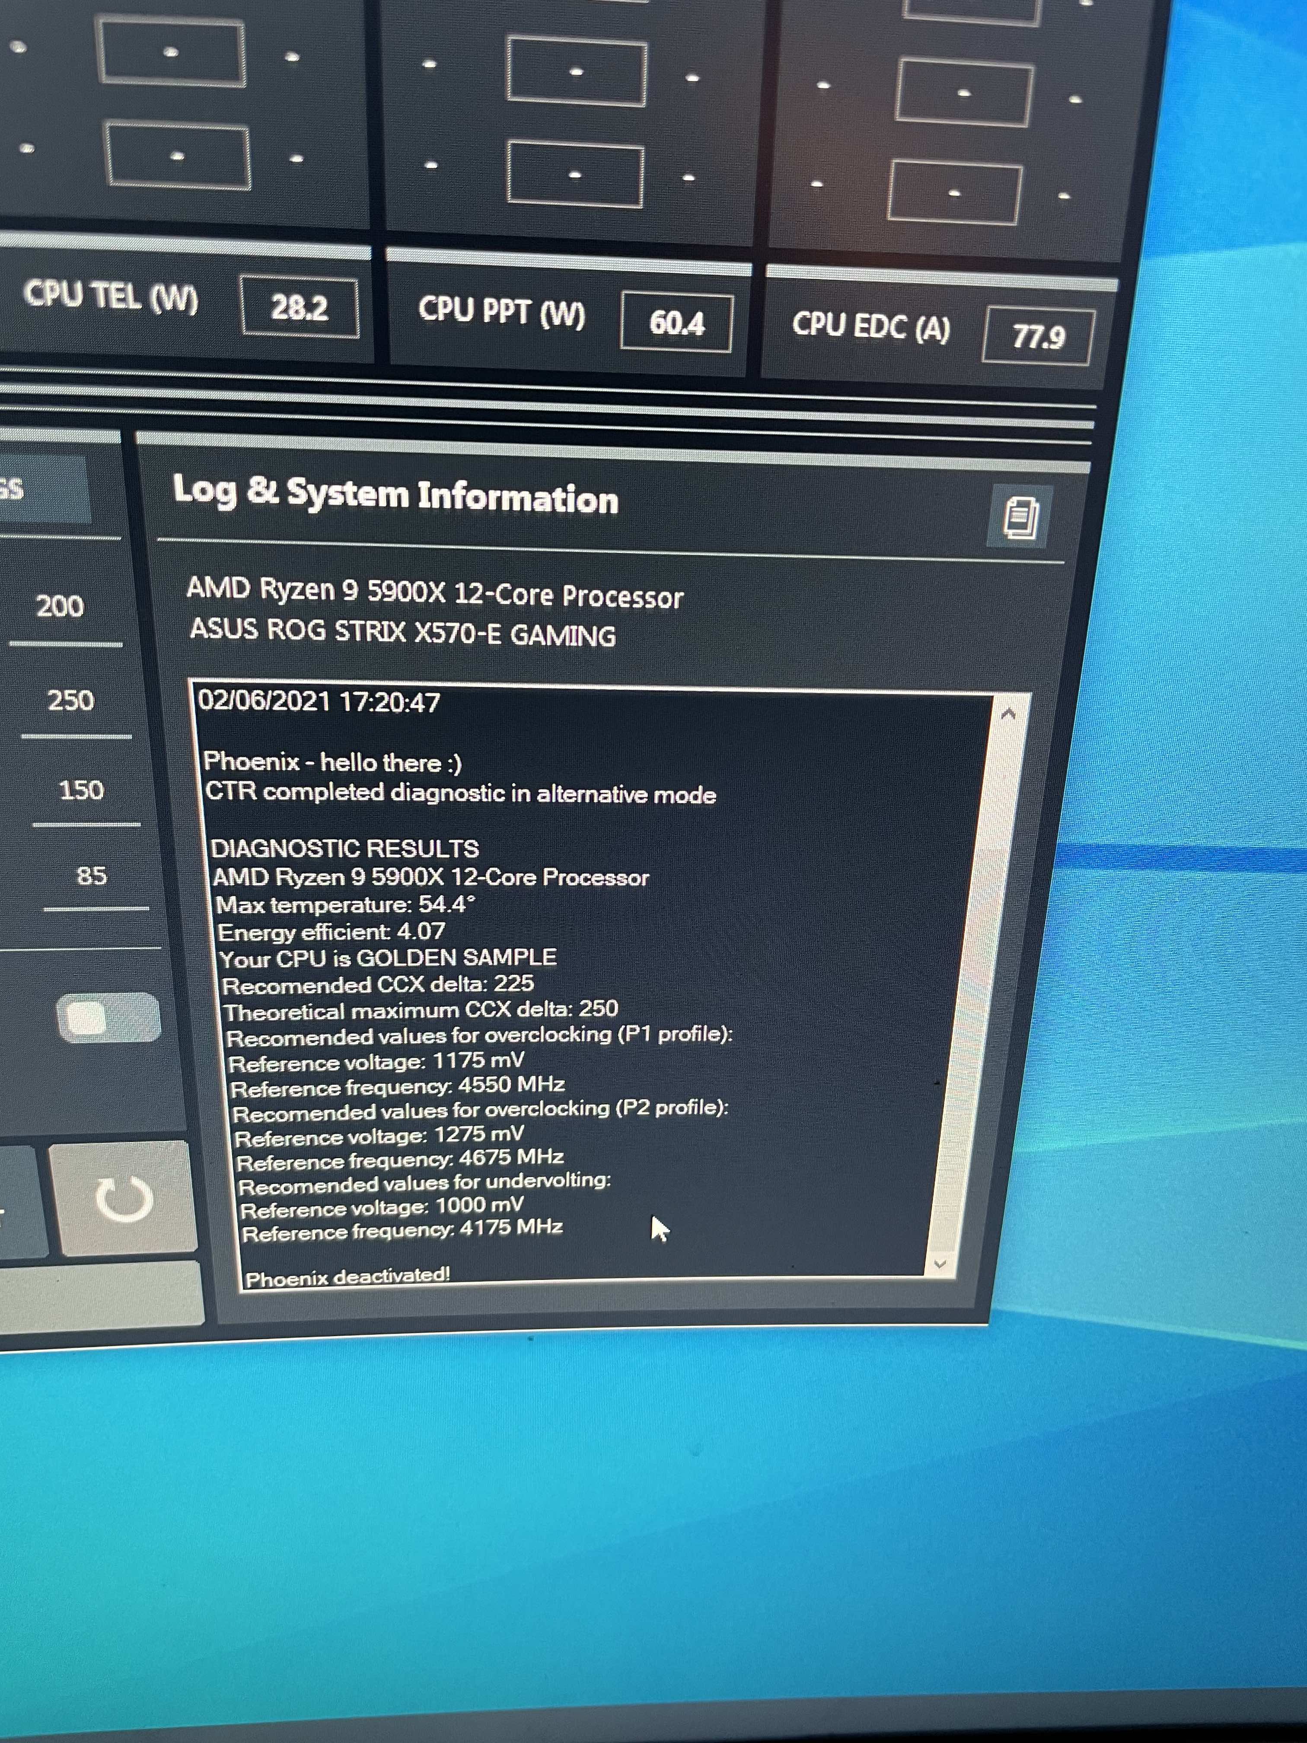Click 'Your CPU is GOLDEN SAMPLE' line
The width and height of the screenshot is (1307, 1743).
click(389, 958)
